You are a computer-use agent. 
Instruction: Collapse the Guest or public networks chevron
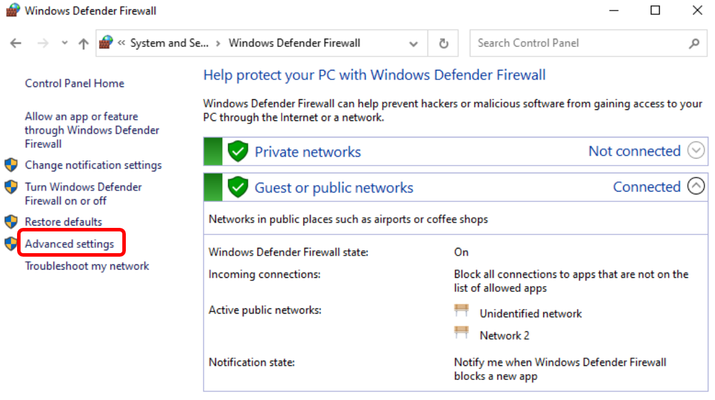(696, 187)
